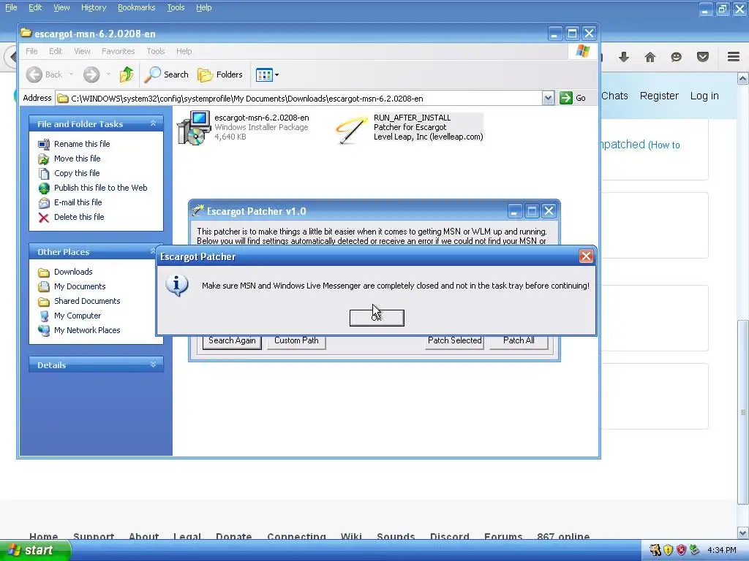
Task: Open Explorer Help menu
Action: tap(184, 51)
